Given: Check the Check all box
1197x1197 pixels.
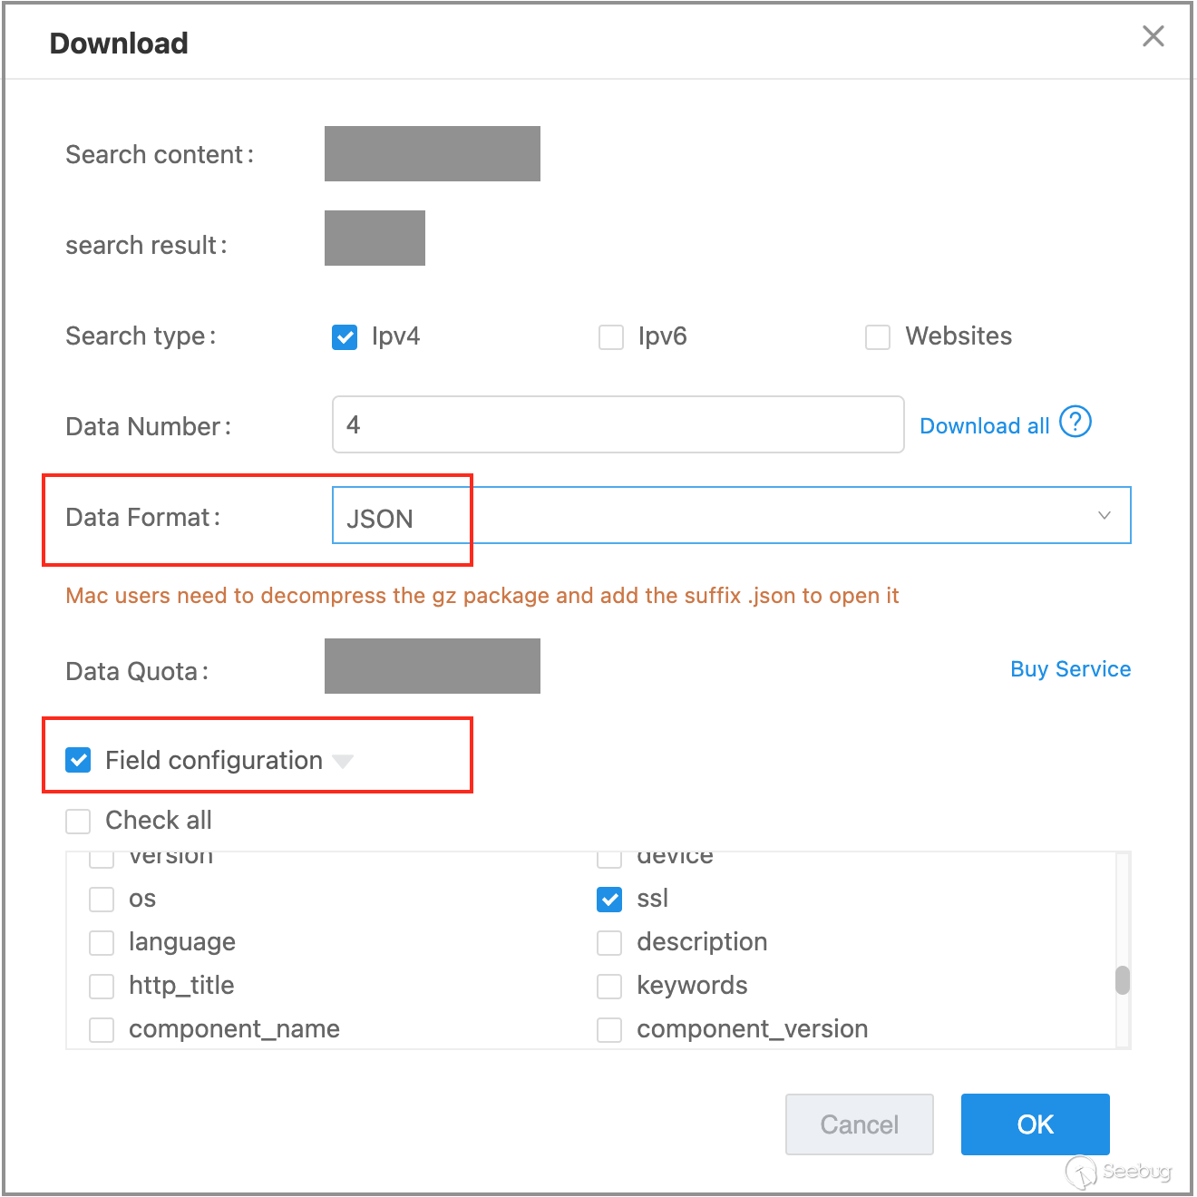Looking at the screenshot, I should (79, 821).
